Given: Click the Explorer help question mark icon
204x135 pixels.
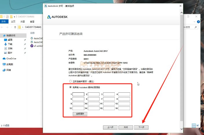Looking at the screenshot, I should pyautogui.click(x=198, y=22).
